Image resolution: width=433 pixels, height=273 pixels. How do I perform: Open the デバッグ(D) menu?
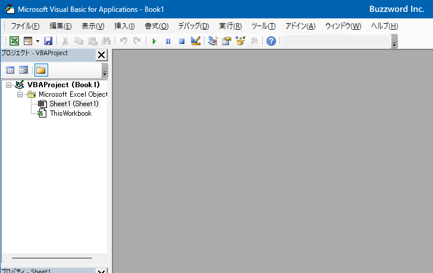point(193,26)
